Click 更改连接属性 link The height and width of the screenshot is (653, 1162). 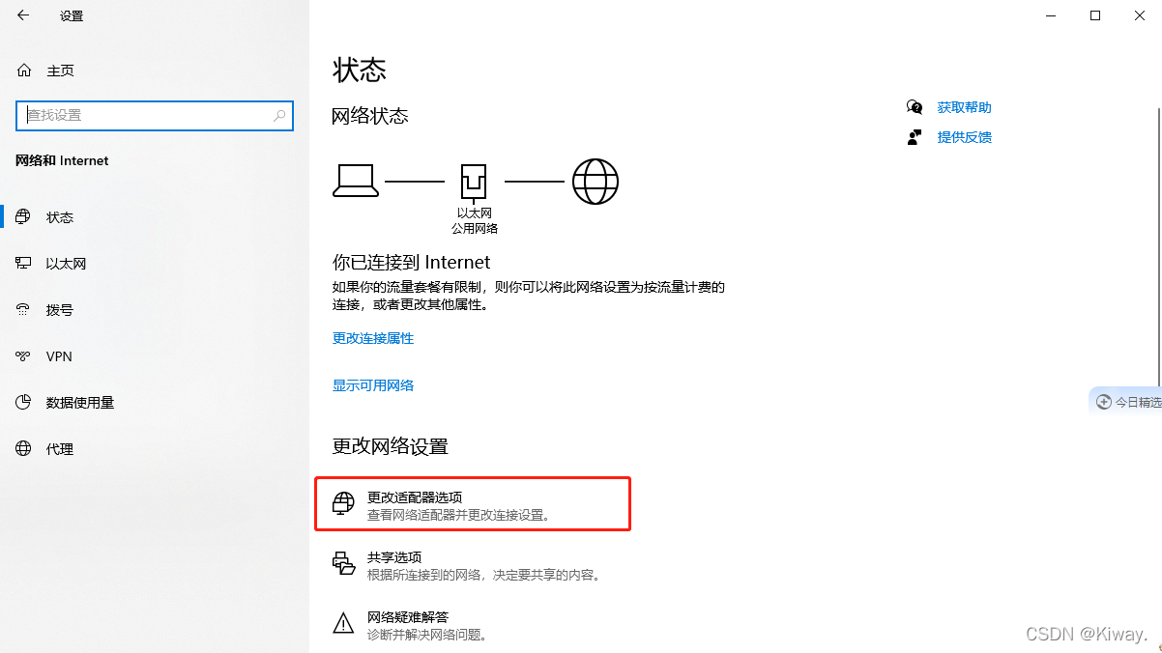pyautogui.click(x=372, y=338)
